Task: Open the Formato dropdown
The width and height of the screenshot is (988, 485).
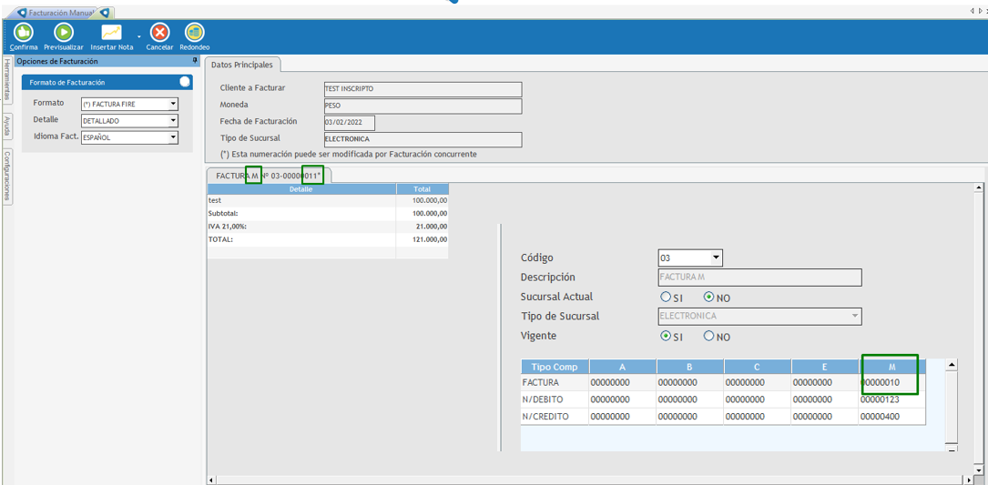Action: coord(173,104)
